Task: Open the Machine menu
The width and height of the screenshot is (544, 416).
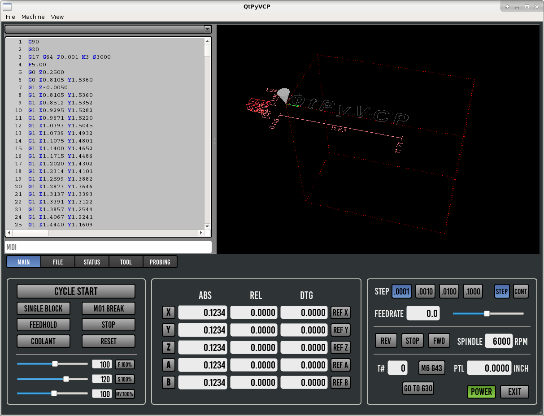Action: point(33,17)
